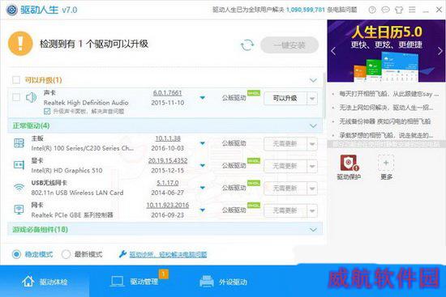Tick the Realtek sound card checkbox
Image resolution: width=446 pixels, height=297 pixels.
16,97
